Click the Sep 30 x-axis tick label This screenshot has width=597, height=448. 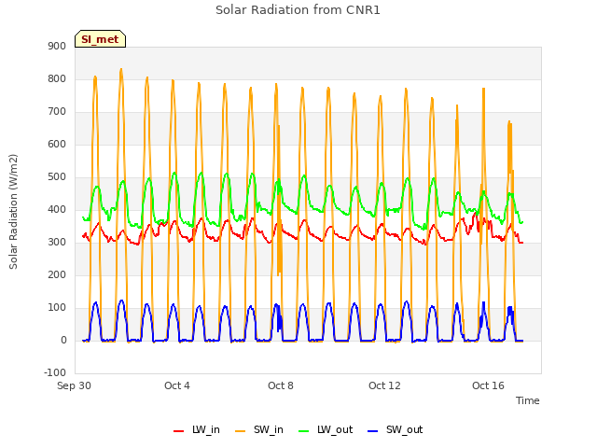[75, 385]
